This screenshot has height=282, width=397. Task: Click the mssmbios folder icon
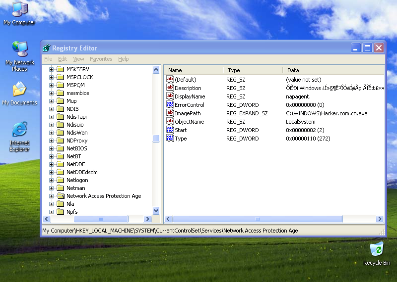pos(60,93)
